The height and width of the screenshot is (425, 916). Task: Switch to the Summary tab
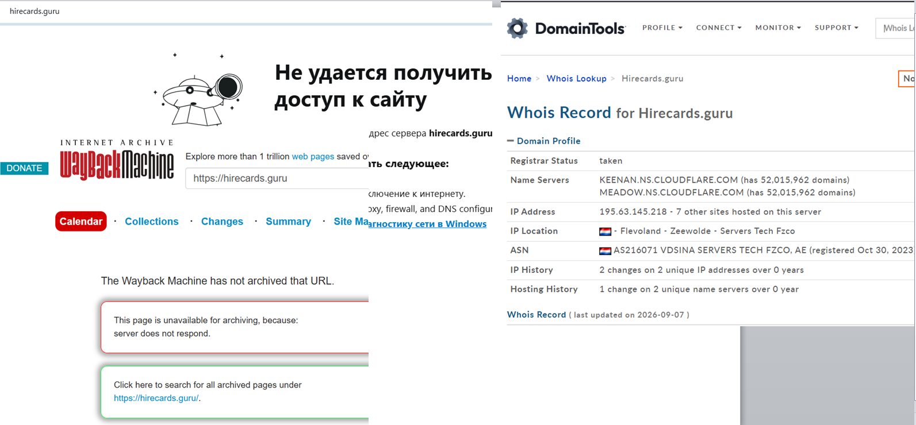[288, 222]
